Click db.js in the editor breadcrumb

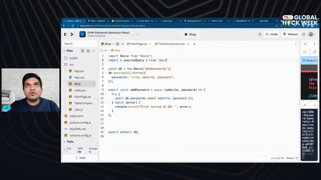(117, 50)
